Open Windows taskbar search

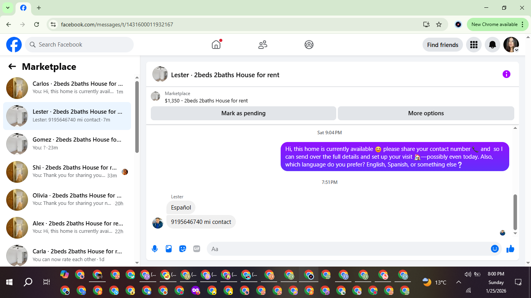(28, 282)
